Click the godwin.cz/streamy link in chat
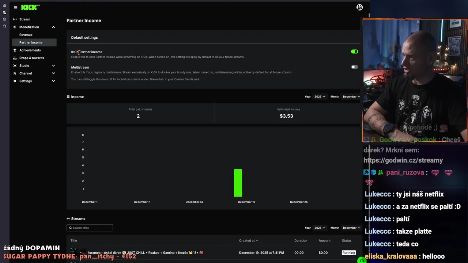The width and height of the screenshot is (468, 263). pyautogui.click(x=403, y=160)
